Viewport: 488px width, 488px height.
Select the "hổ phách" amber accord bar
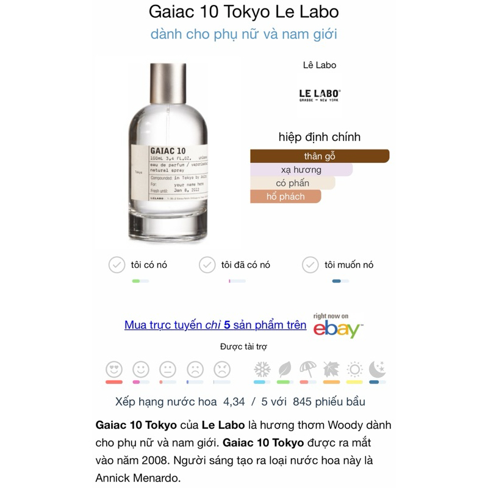tap(285, 196)
